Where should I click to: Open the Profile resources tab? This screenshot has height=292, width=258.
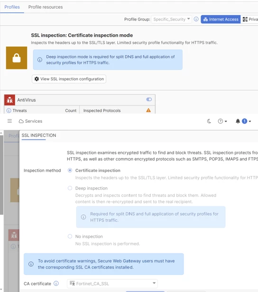(x=46, y=7)
